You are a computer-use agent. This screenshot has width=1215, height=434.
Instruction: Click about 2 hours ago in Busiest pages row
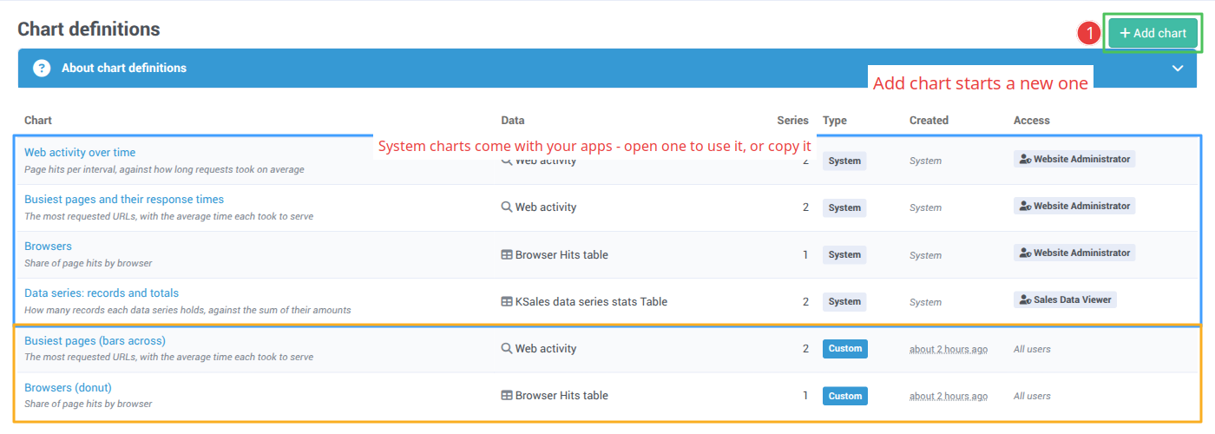pyautogui.click(x=949, y=349)
